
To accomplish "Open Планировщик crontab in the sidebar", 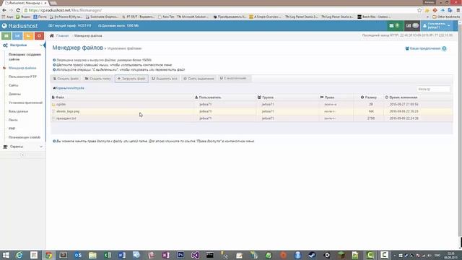I will coord(25,137).
